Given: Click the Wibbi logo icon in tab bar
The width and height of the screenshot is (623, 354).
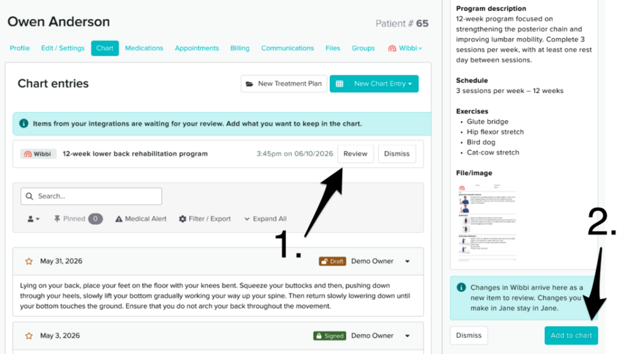Looking at the screenshot, I should 392,48.
